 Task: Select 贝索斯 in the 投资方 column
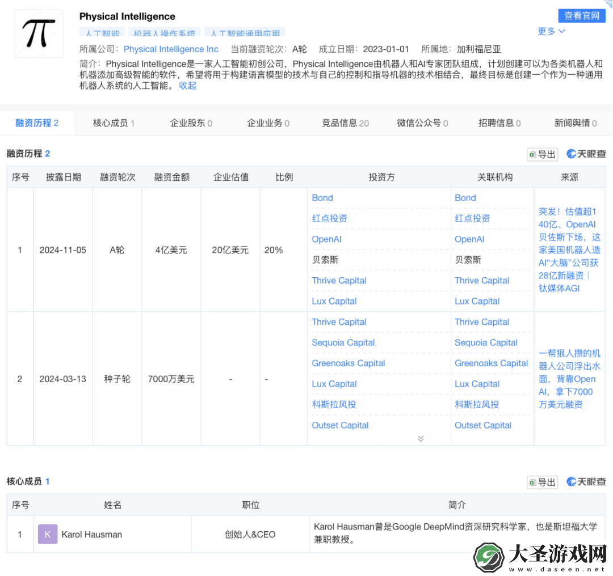click(x=325, y=260)
